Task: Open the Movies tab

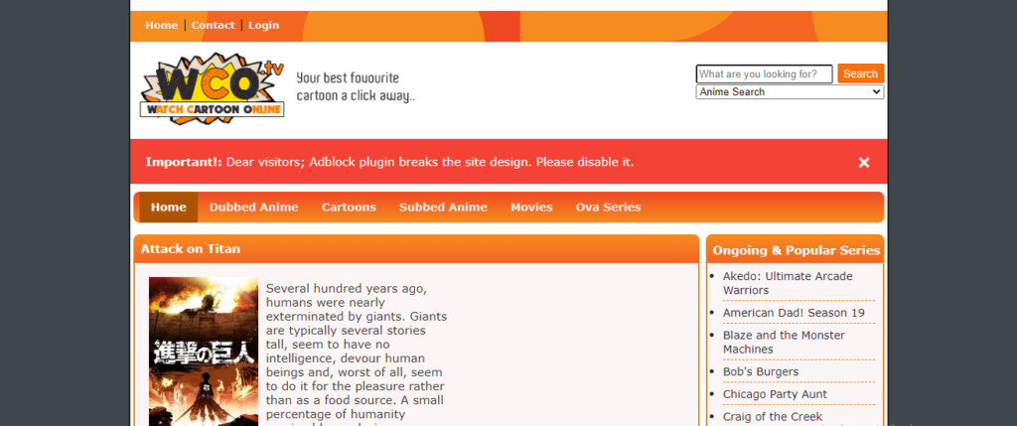Action: [x=531, y=208]
